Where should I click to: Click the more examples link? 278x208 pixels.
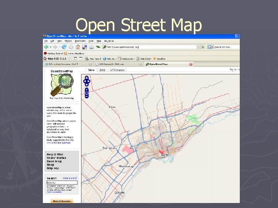(x=54, y=192)
